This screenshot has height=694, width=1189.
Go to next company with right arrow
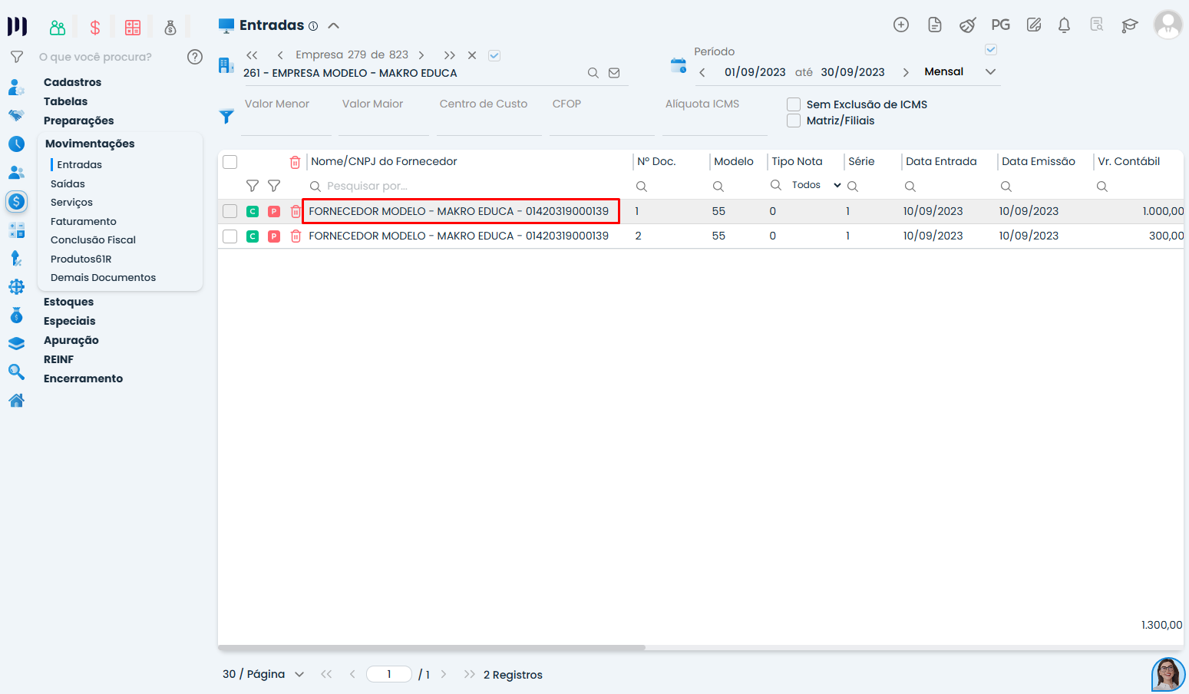(421, 55)
